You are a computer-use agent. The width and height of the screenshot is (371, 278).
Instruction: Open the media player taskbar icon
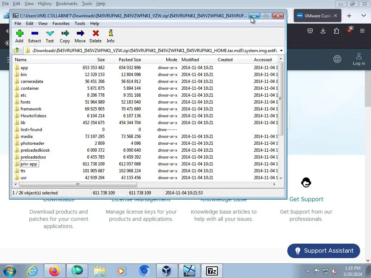pyautogui.click(x=122, y=271)
